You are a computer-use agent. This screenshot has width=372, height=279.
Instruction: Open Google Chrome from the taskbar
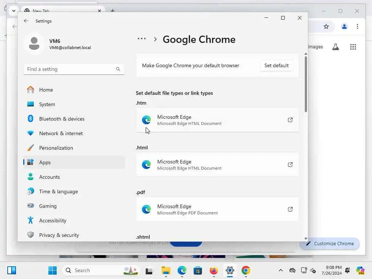(246, 270)
